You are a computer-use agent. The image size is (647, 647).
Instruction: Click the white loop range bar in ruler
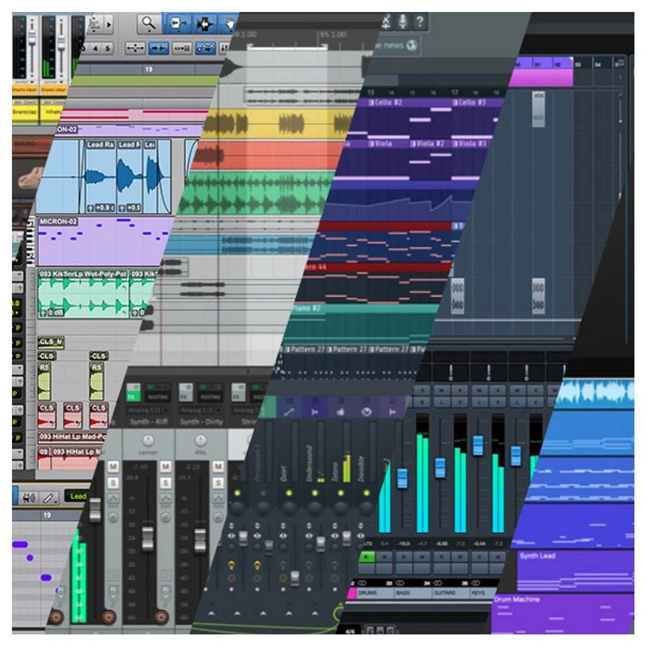287,47
